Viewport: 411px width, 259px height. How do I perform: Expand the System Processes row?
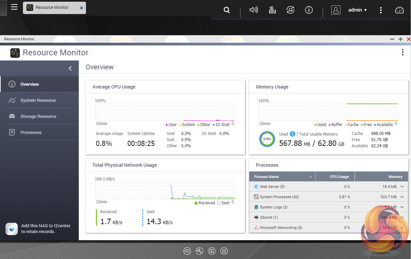[402, 197]
